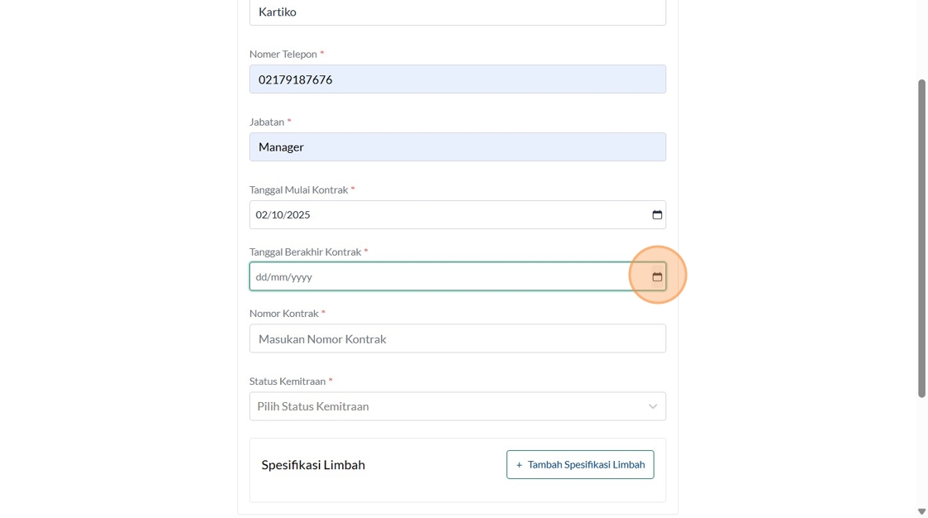Click the vertical scrollbar thumb
Image resolution: width=928 pixels, height=518 pixels.
921,238
